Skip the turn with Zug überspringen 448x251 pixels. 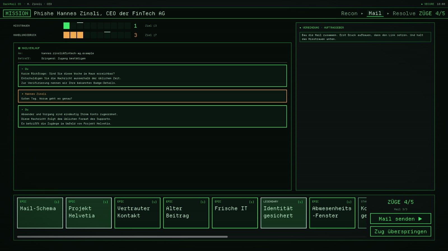(400, 231)
